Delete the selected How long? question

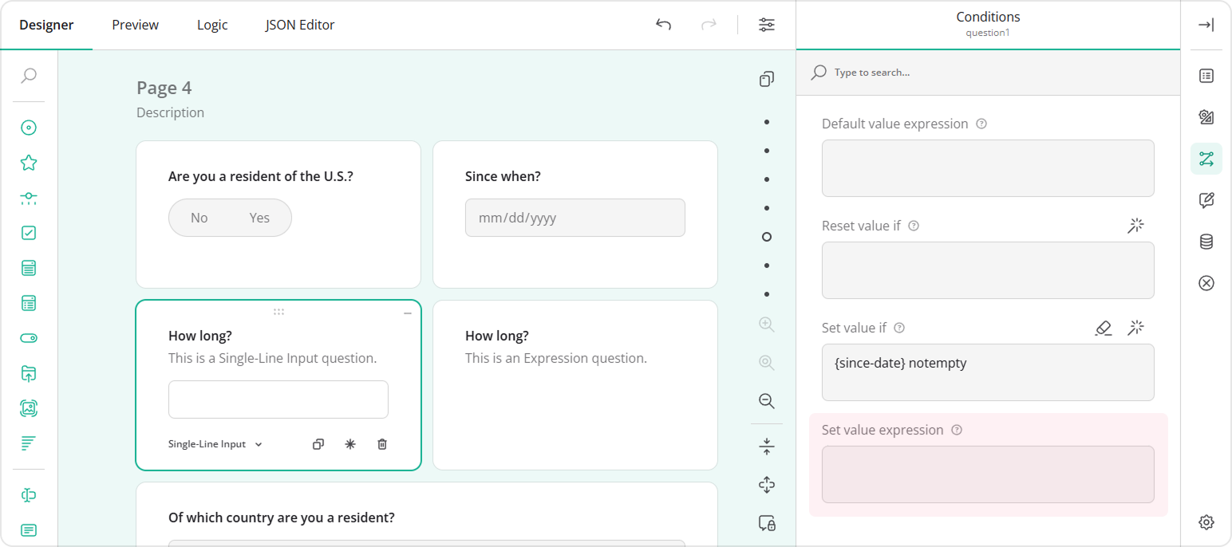382,444
